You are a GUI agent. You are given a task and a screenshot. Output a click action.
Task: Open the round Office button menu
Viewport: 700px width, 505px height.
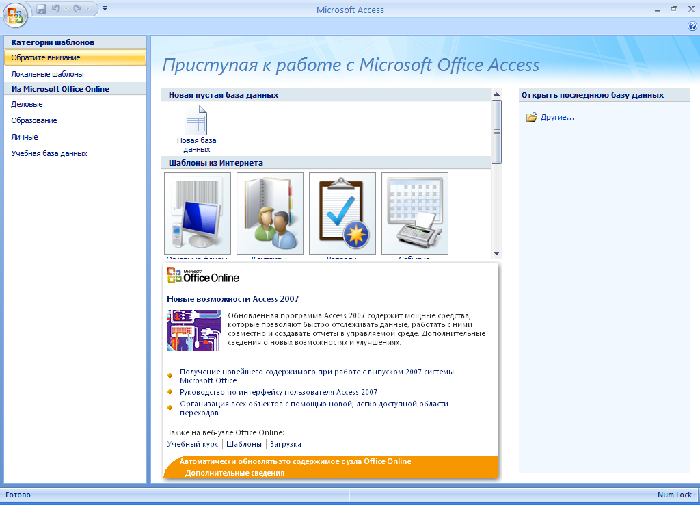pos(15,15)
